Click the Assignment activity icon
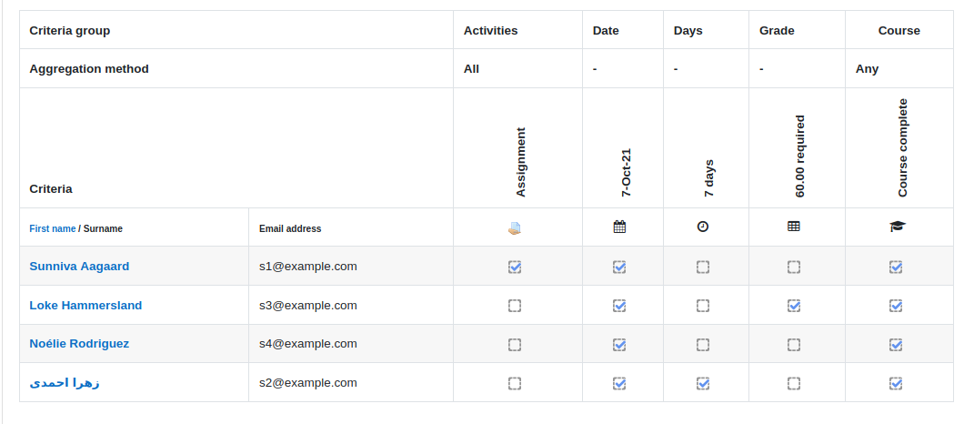 pos(515,228)
